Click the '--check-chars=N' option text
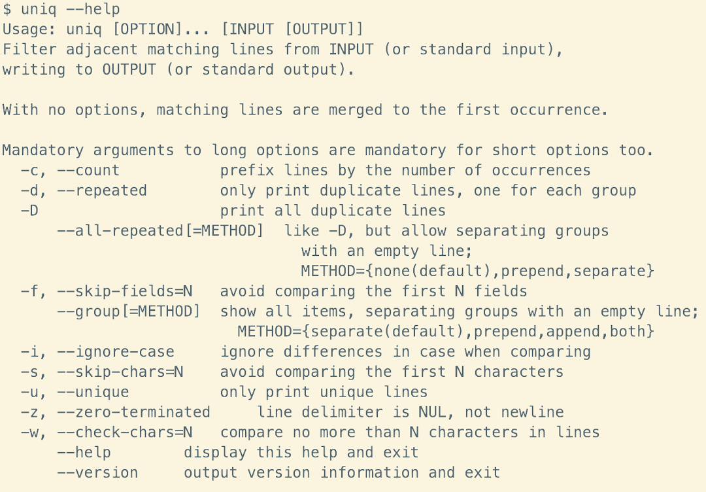 pos(125,432)
